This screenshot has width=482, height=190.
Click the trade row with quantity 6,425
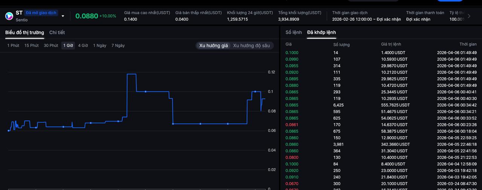click(x=380, y=105)
